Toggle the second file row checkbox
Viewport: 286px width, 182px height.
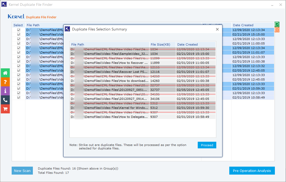(19, 34)
